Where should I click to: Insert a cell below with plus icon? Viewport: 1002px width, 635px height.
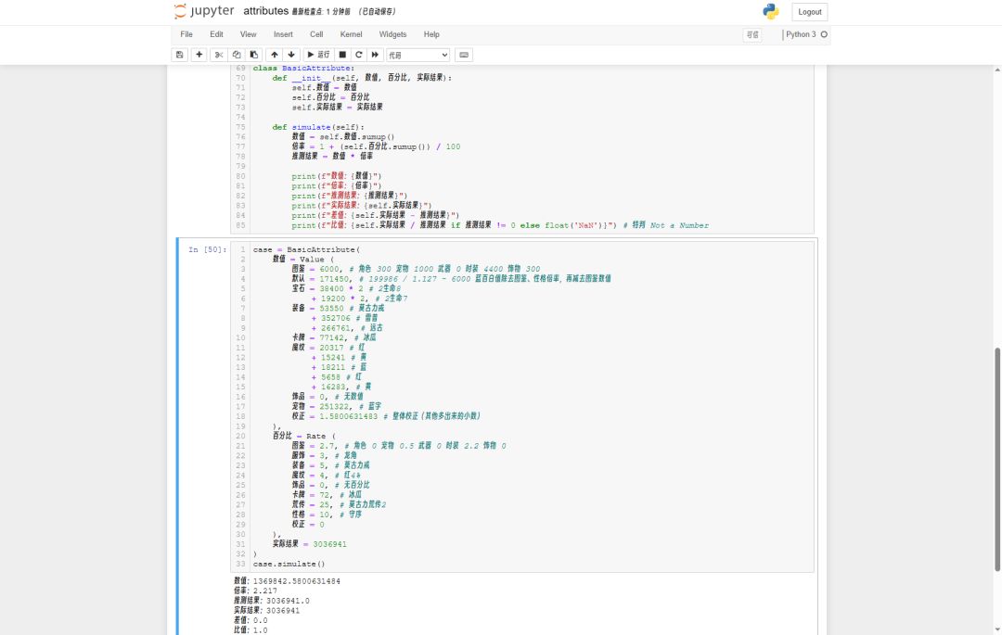pos(199,55)
